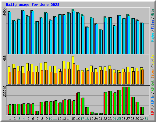This screenshot has width=156, height=122.
Task: Click weekend day label 17
Action: coord(82,119)
